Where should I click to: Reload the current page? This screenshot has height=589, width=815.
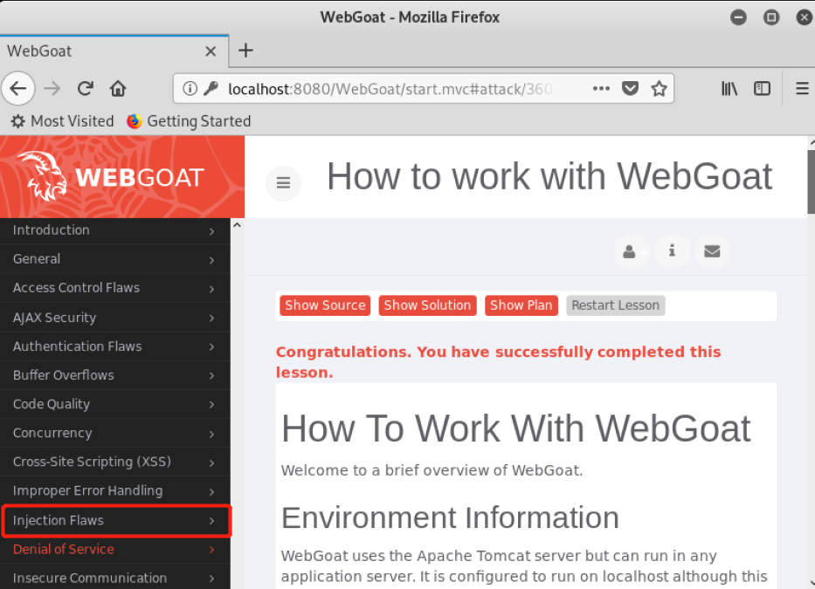tap(86, 89)
